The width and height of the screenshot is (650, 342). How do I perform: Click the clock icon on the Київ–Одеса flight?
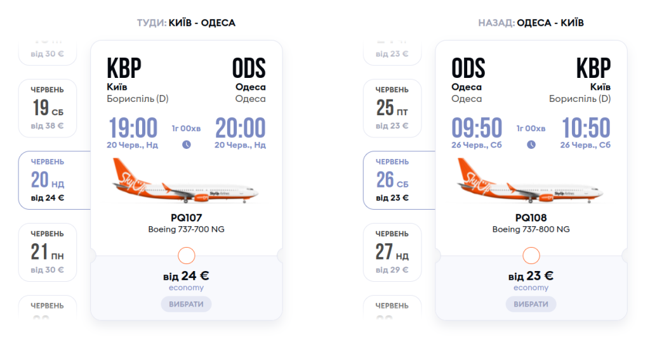pos(187,144)
